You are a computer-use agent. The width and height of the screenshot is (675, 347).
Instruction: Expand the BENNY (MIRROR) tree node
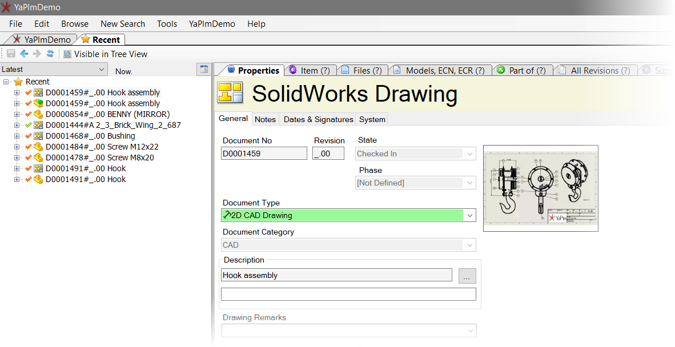pos(17,114)
